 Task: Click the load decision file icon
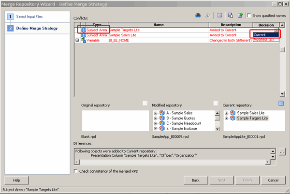tap(240, 15)
